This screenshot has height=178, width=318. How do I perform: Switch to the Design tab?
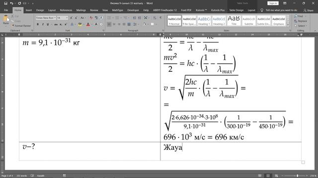(x=40, y=10)
